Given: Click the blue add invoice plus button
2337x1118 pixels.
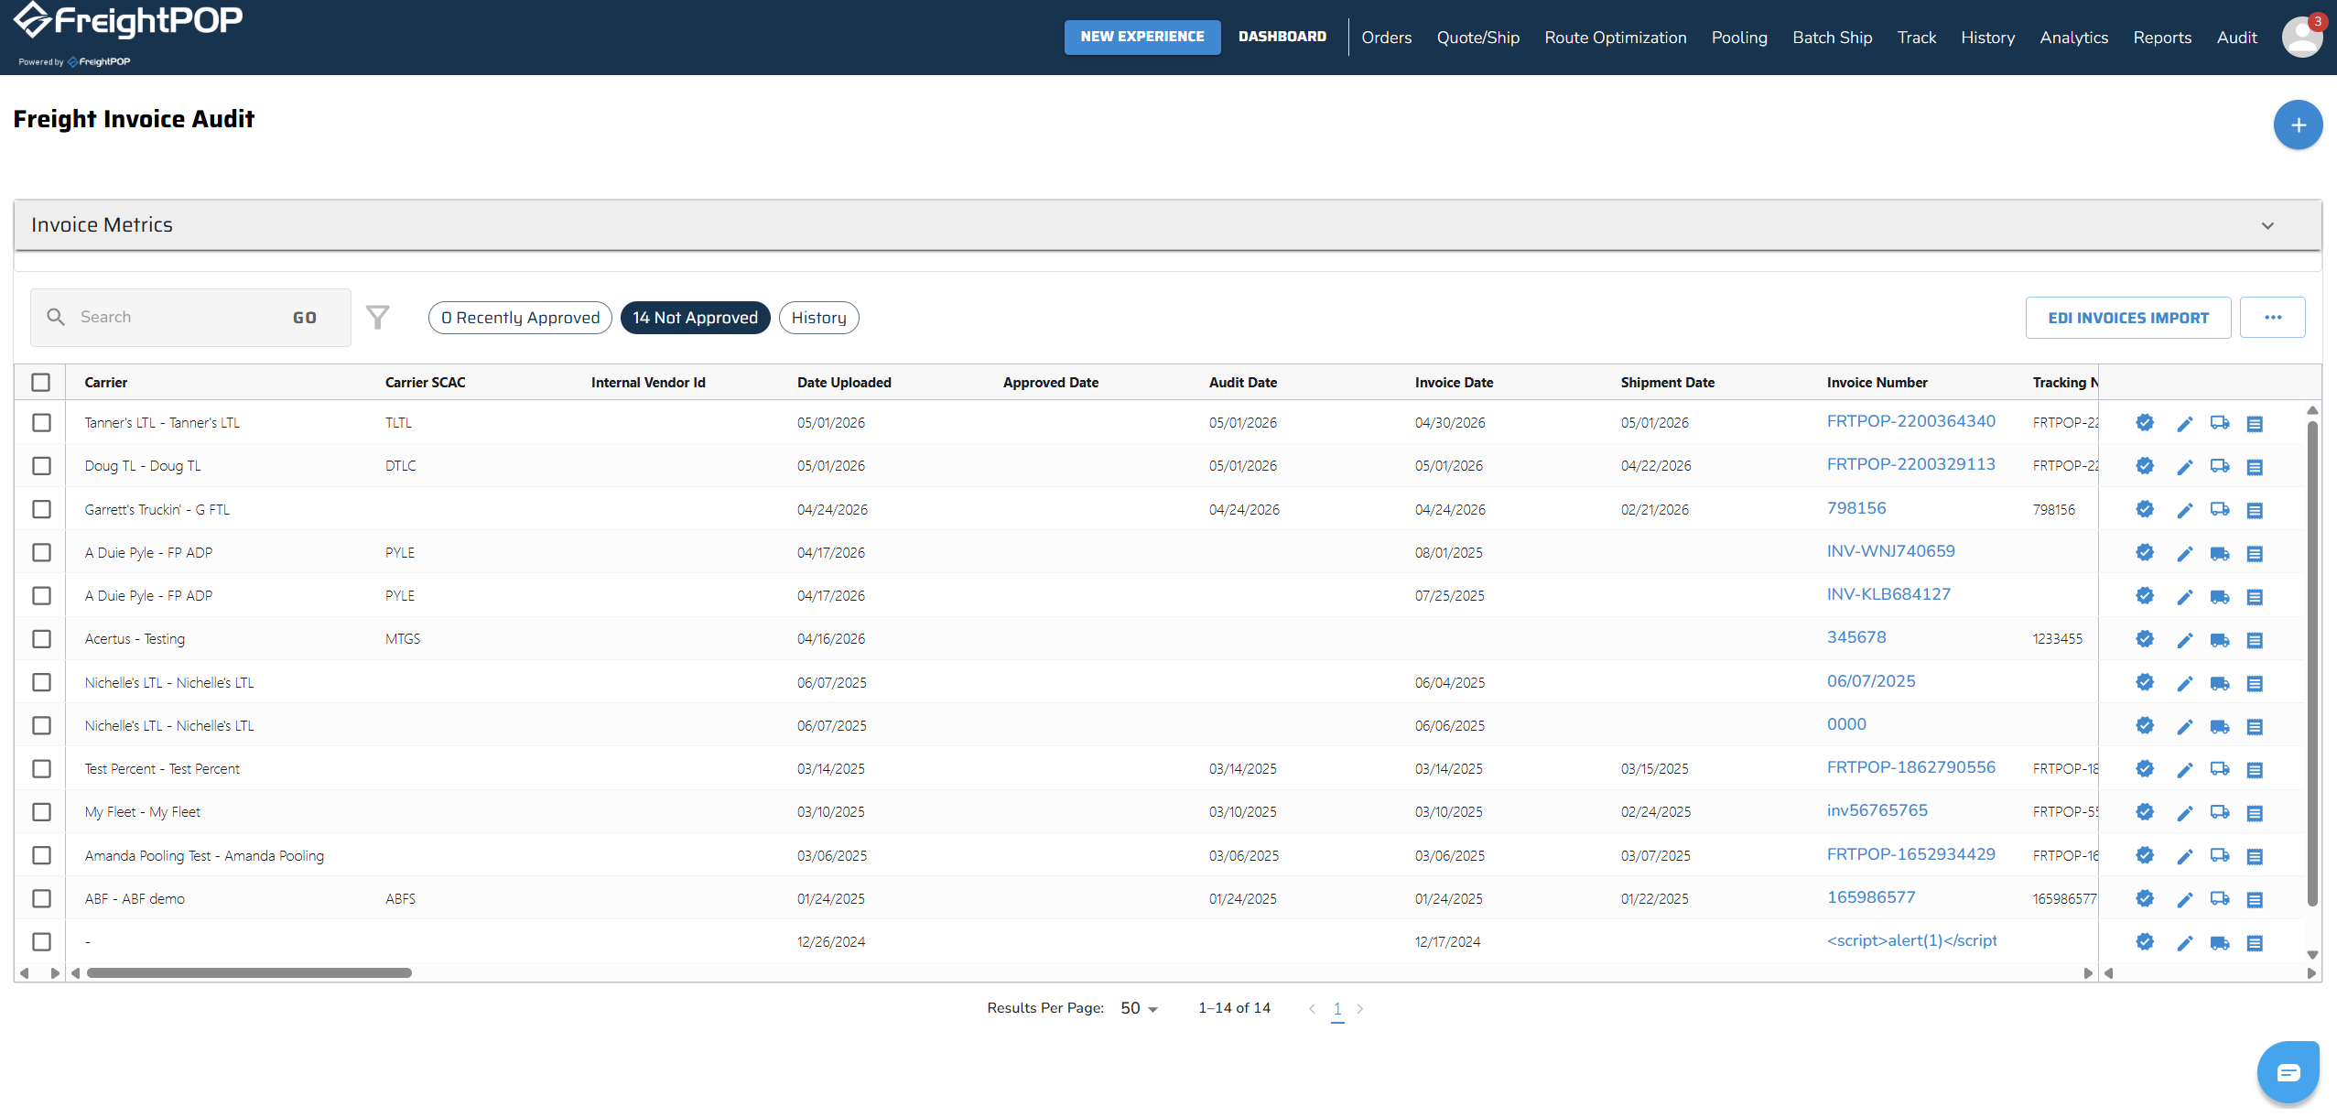Looking at the screenshot, I should (2298, 125).
